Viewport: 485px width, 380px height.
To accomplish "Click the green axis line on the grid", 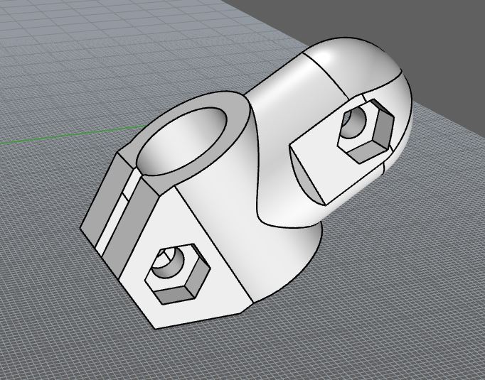I will coord(73,134).
